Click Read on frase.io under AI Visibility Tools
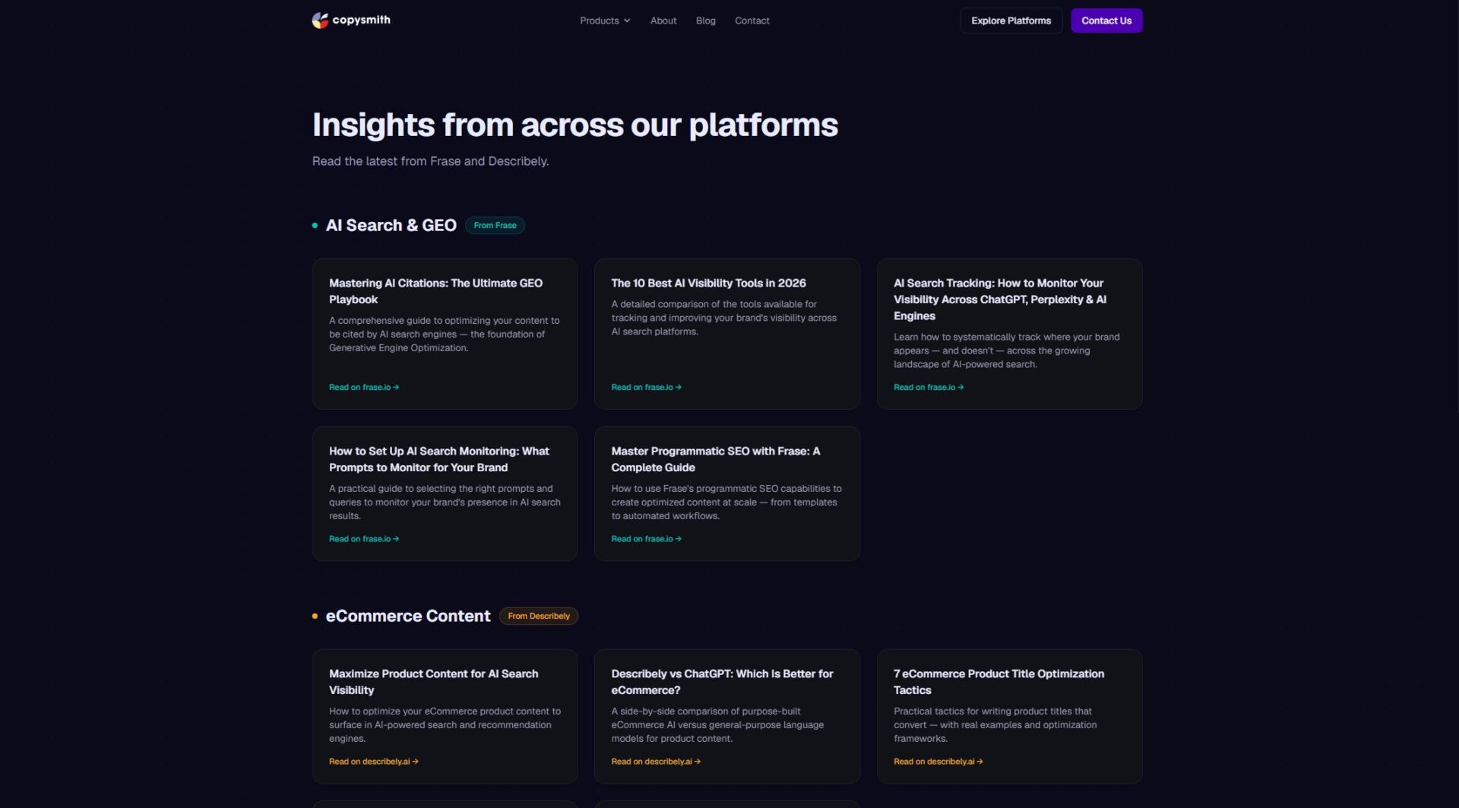 (646, 388)
